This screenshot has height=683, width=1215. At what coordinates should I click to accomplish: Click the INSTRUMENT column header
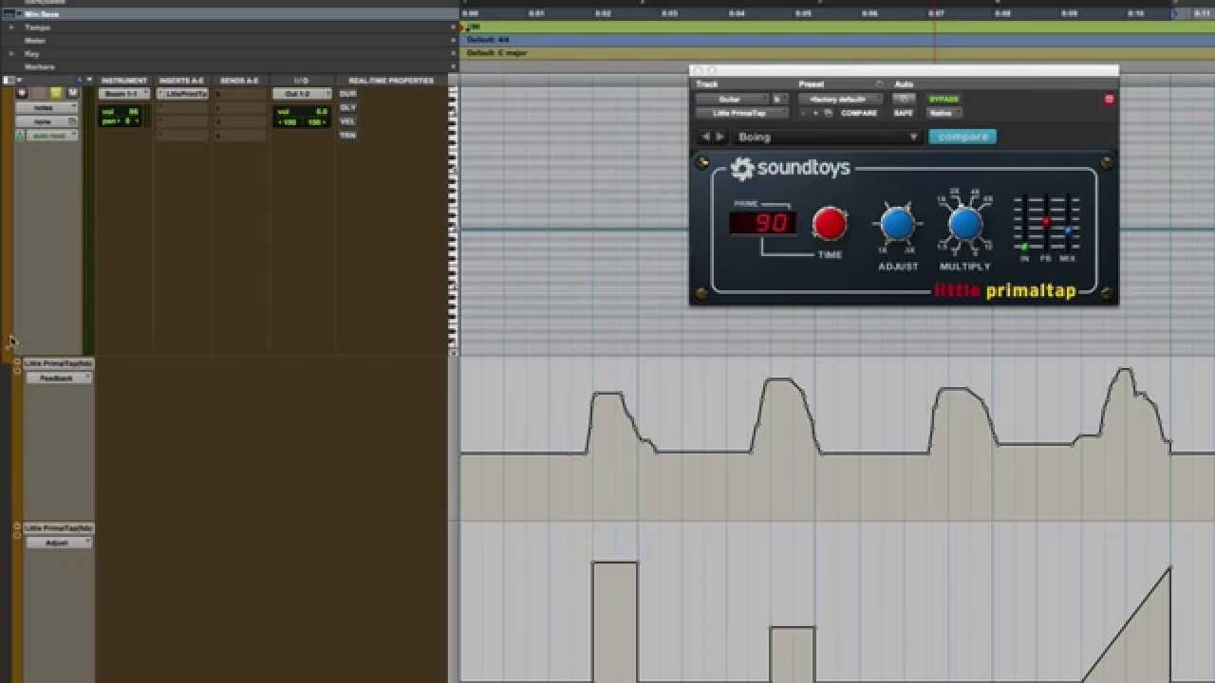point(124,81)
